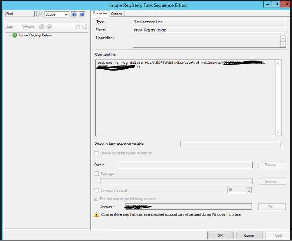The width and height of the screenshot is (292, 241).
Task: Click the yellow warning triangle icon
Action: coord(97,215)
